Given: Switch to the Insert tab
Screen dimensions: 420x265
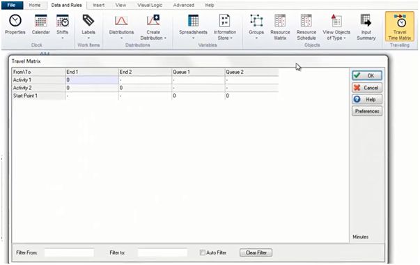Looking at the screenshot, I should 99,5.
